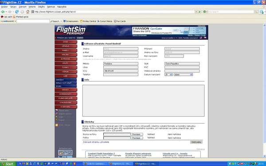Open the Combat Flight Simulator 2 ad link
The image size is (266, 166).
point(101,154)
